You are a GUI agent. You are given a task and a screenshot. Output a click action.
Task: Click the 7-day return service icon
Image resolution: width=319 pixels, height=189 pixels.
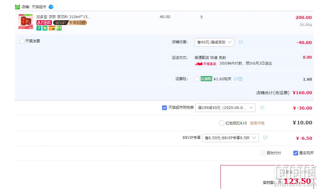click(39, 28)
